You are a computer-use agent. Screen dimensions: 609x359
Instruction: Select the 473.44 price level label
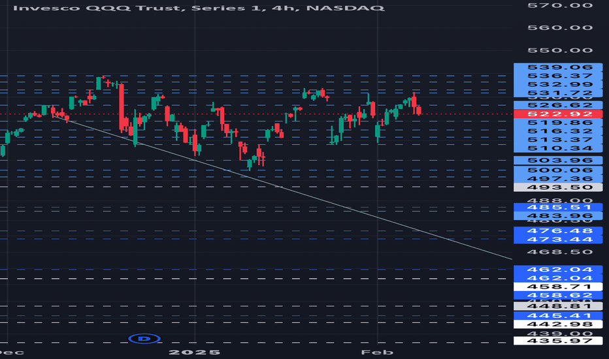pyautogui.click(x=558, y=240)
